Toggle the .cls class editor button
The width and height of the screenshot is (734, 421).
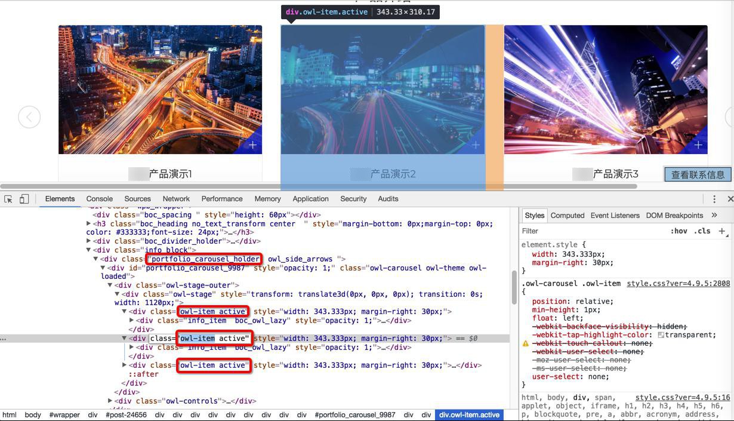702,231
